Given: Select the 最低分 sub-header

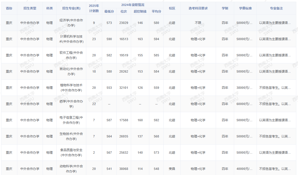Looking at the screenshot, I should coord(109,11).
